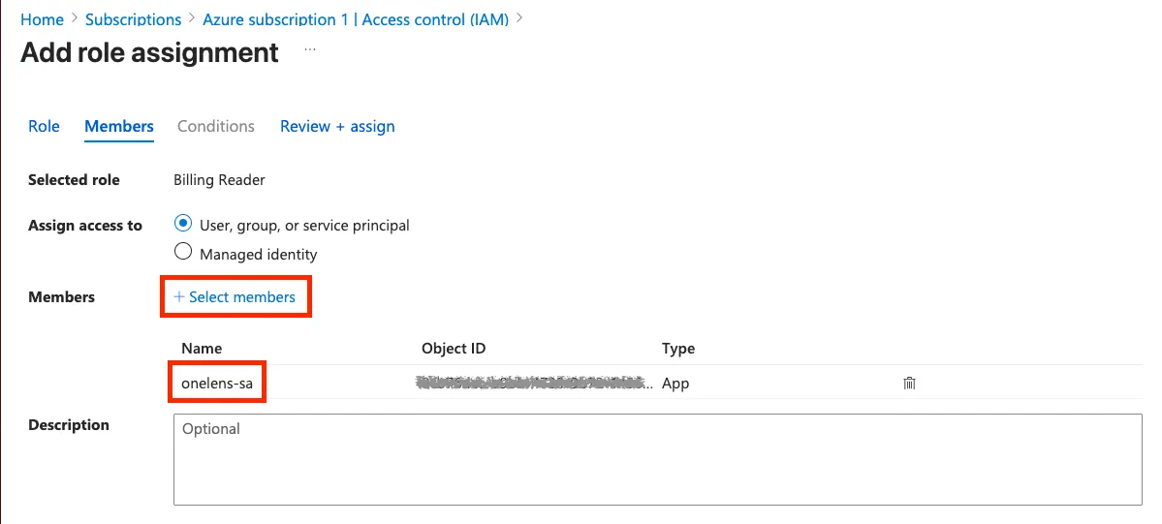Click the Object ID column header
1162x524 pixels.
(x=454, y=349)
